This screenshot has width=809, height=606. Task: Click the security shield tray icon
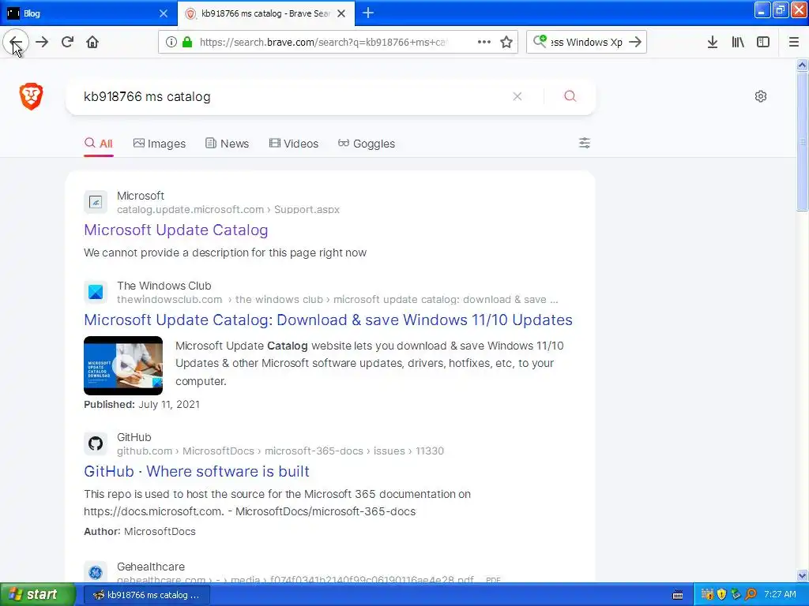[x=722, y=595]
